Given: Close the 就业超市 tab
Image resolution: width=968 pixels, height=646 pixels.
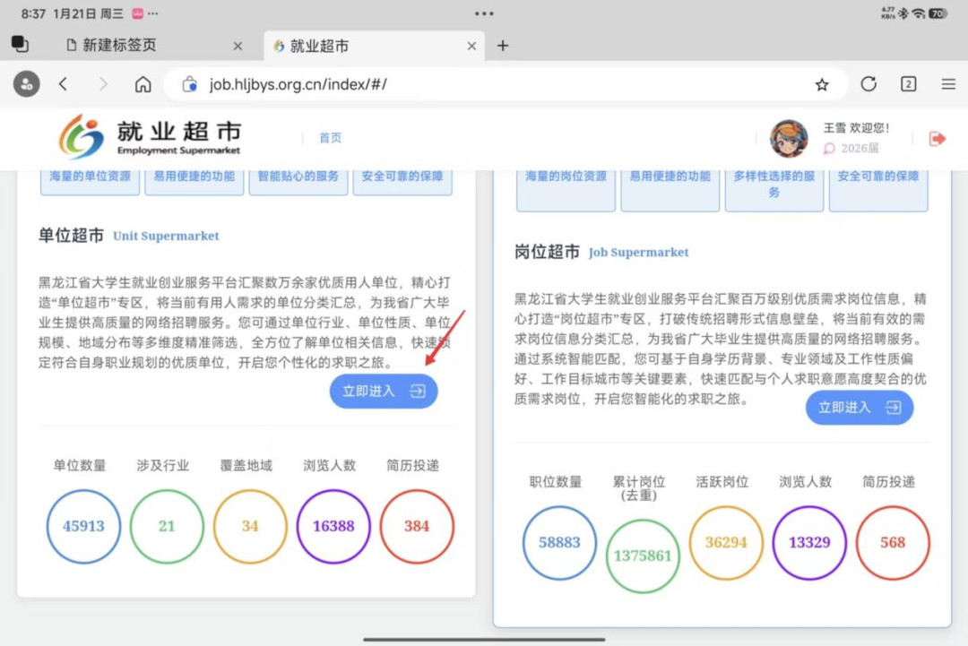Looking at the screenshot, I should click(471, 46).
